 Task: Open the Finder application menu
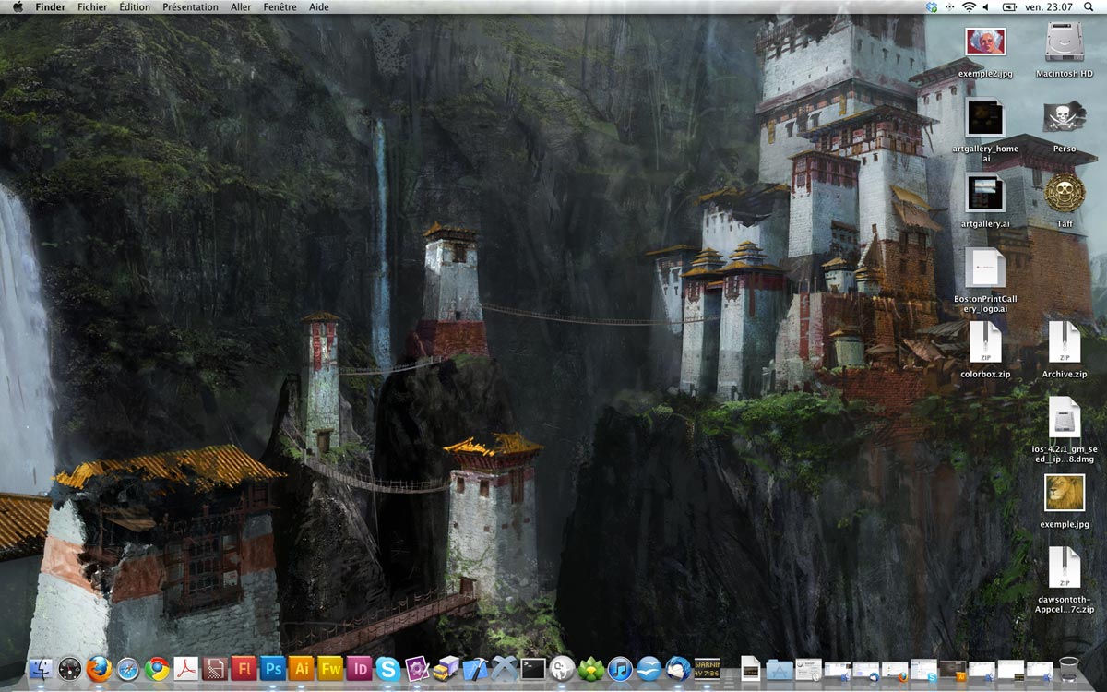point(51,7)
